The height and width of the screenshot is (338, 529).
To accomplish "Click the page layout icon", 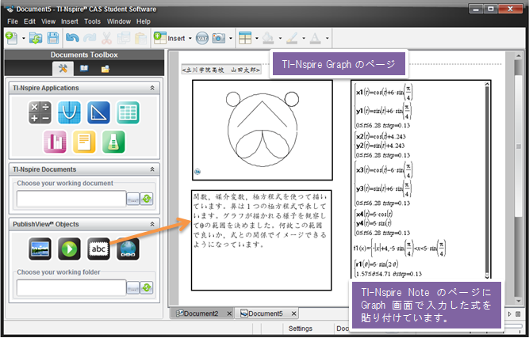I will point(245,38).
